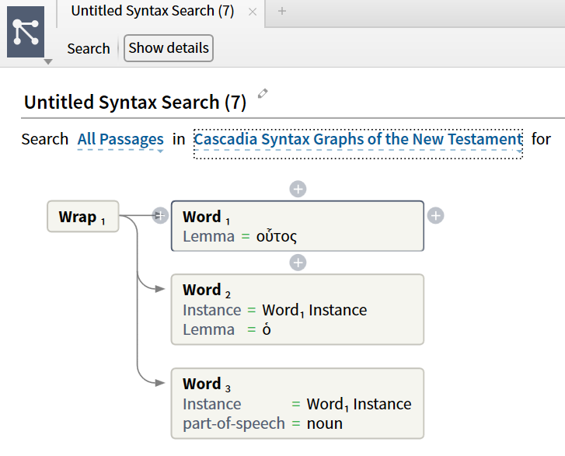Open the Cascadia Syntax Graphs resource selector
The height and width of the screenshot is (456, 565).
(x=357, y=140)
